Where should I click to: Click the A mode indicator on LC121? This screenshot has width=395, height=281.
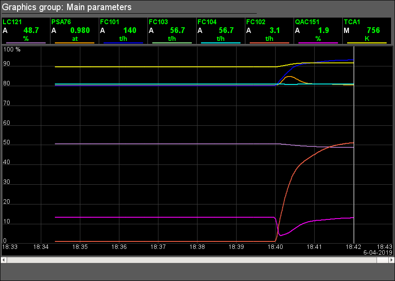click(5, 30)
